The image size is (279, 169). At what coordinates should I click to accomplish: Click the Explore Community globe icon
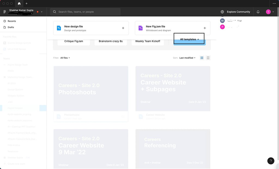click(222, 12)
